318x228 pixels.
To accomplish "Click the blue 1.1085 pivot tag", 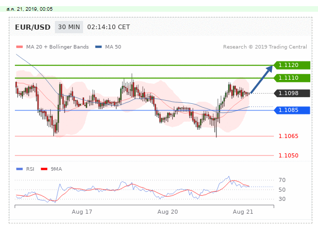I will [292, 110].
